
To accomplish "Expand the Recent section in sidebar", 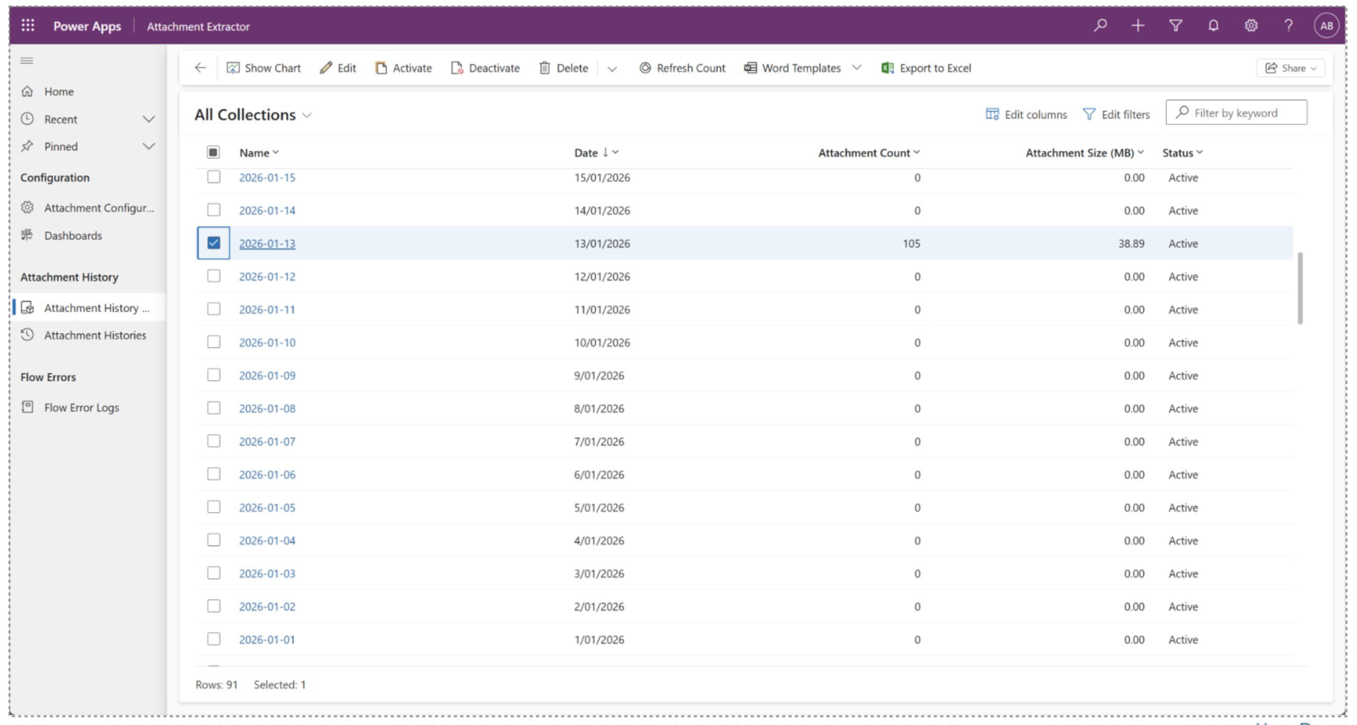I will 149,119.
